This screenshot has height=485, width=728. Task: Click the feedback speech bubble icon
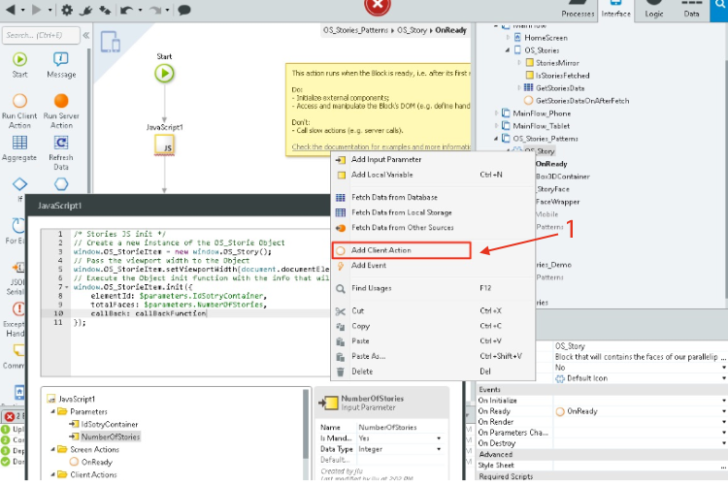coord(184,11)
